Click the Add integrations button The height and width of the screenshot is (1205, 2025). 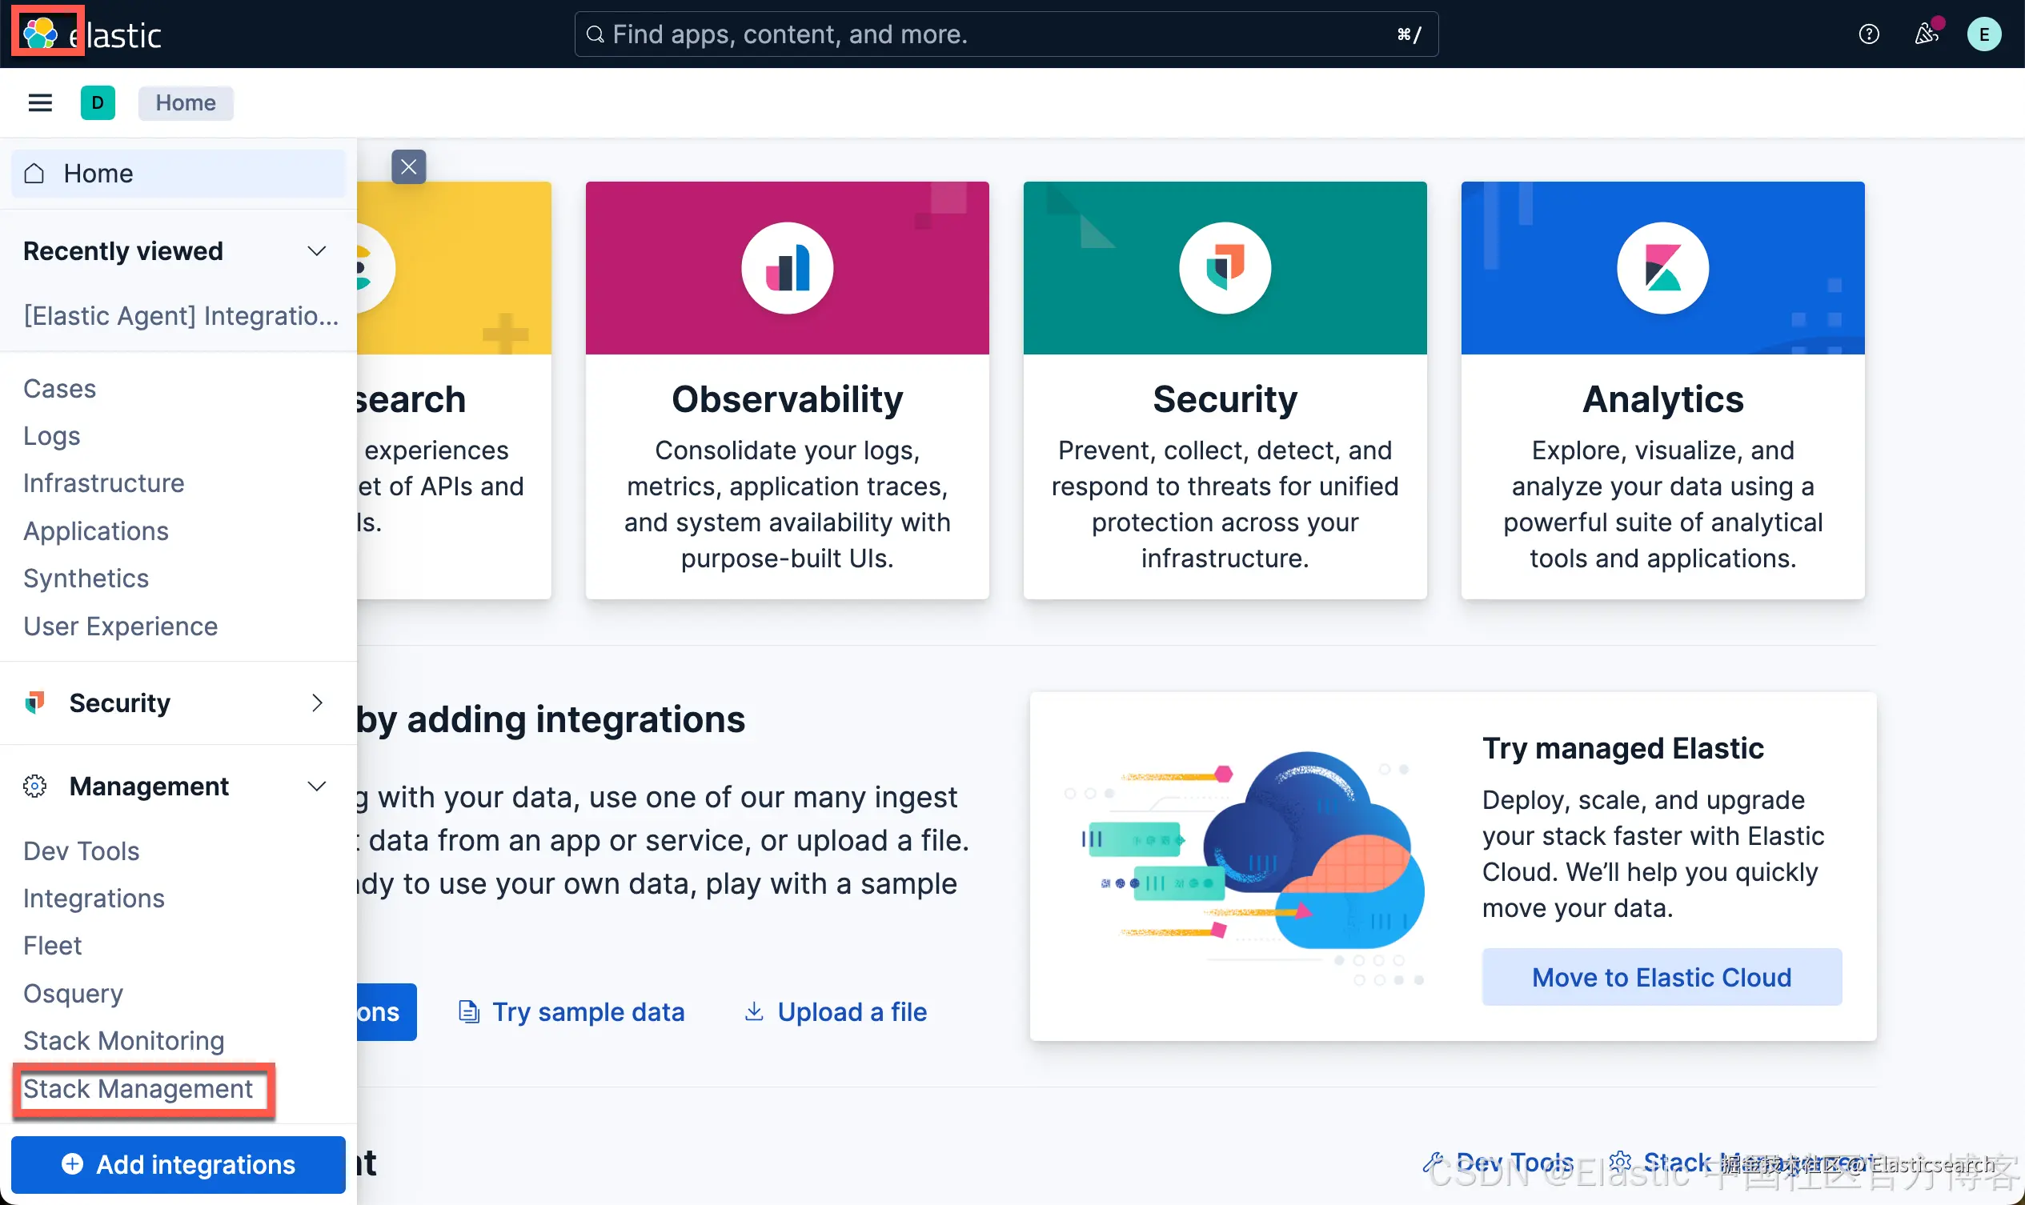(178, 1164)
